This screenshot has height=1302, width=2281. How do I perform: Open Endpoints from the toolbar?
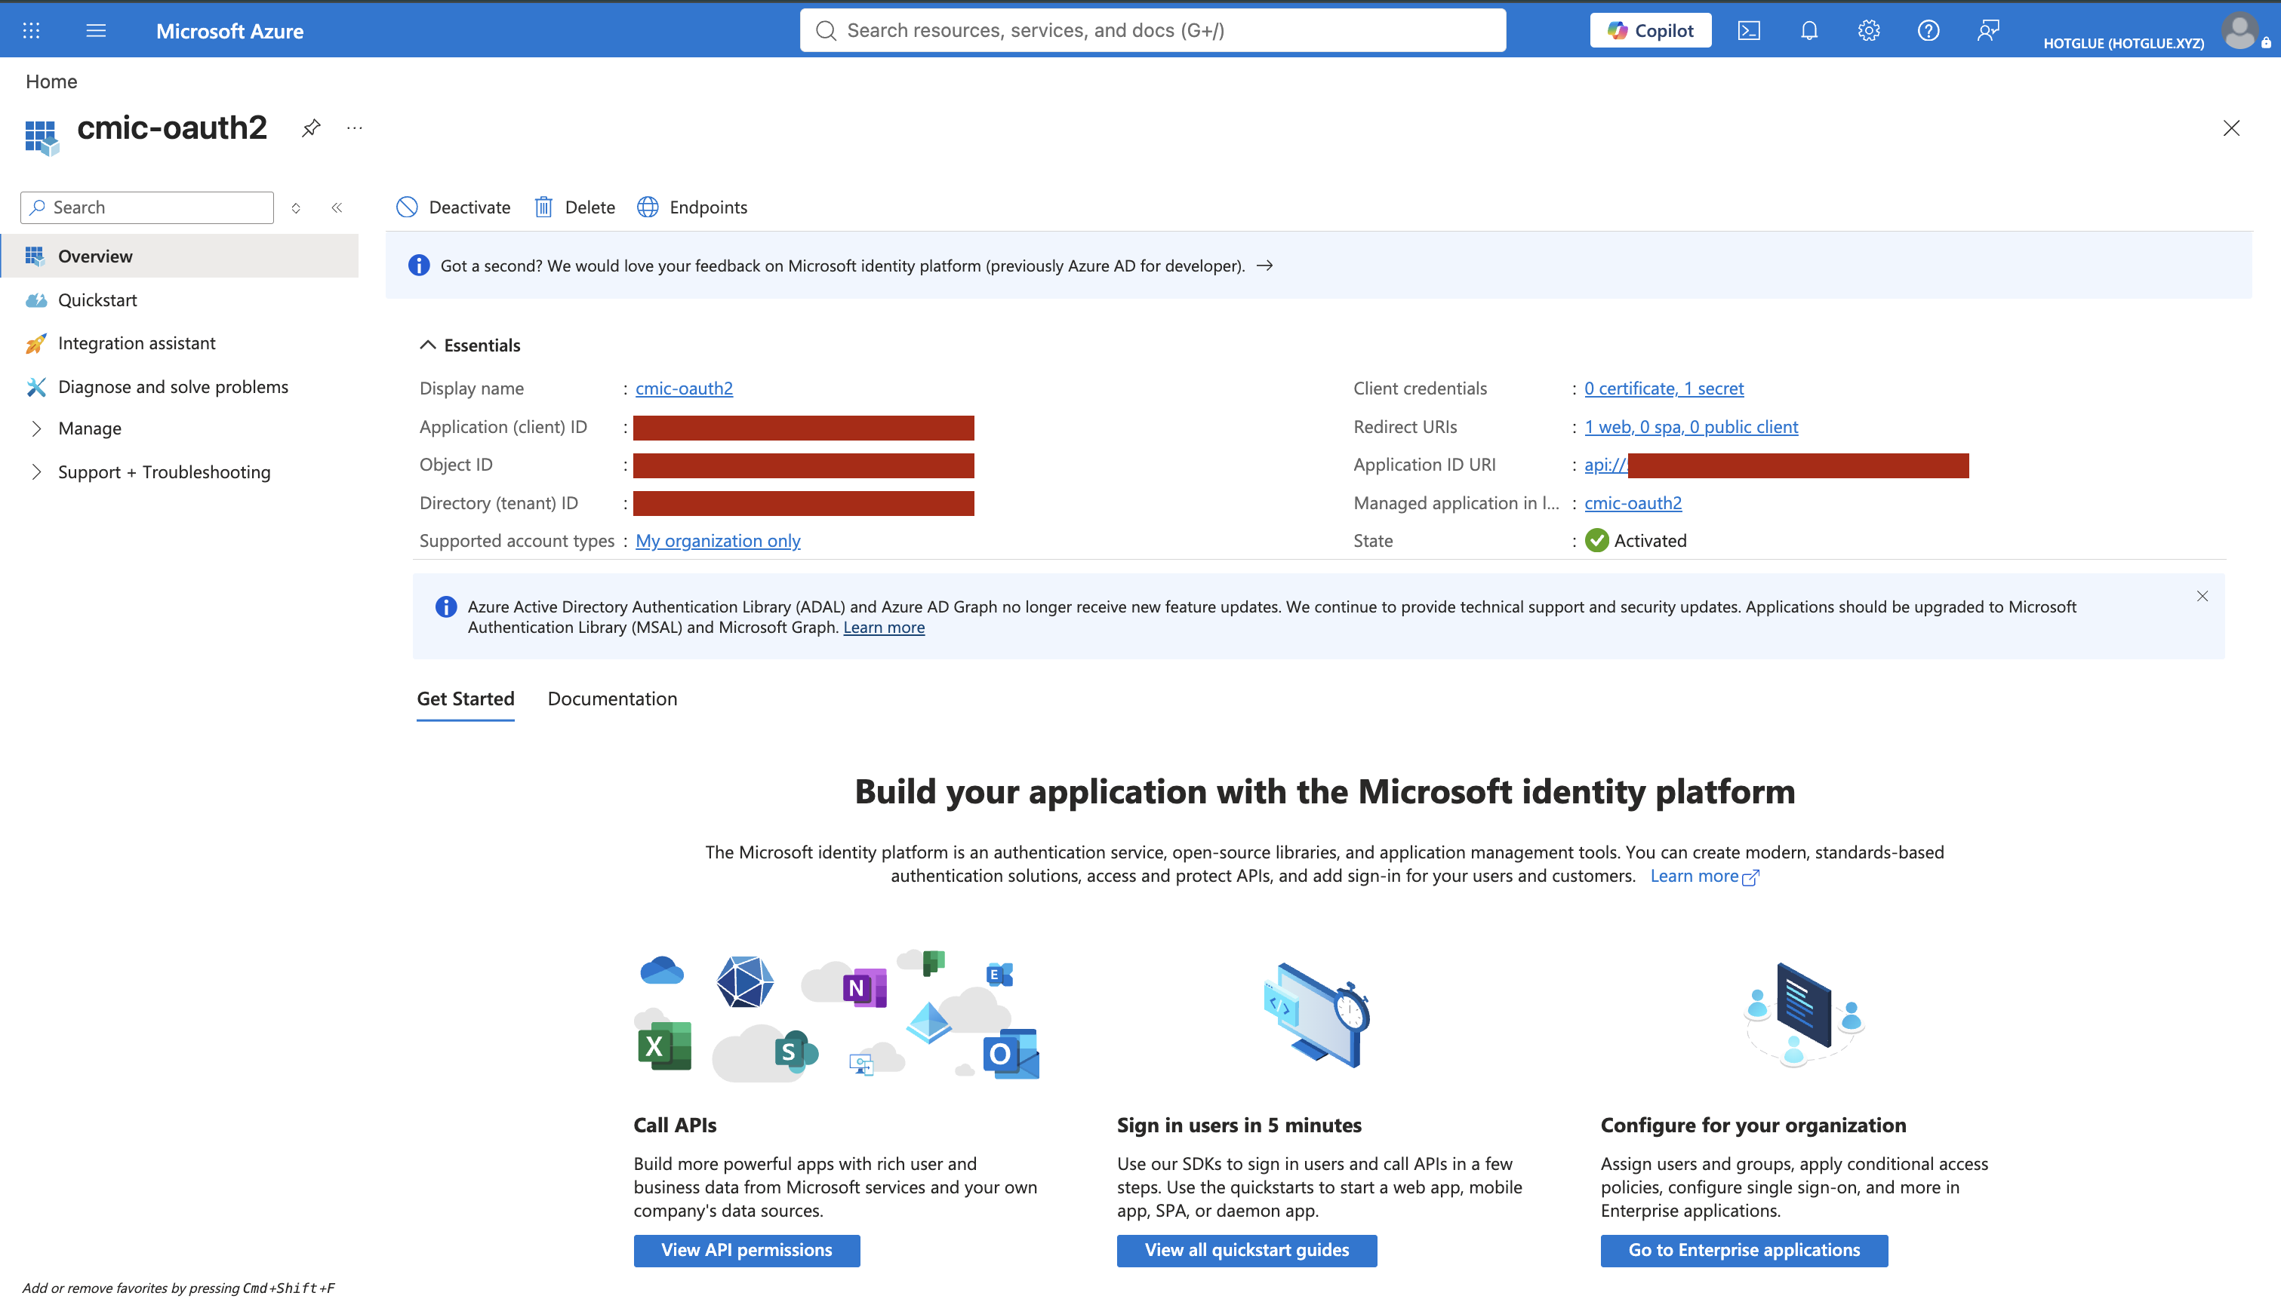coord(692,207)
